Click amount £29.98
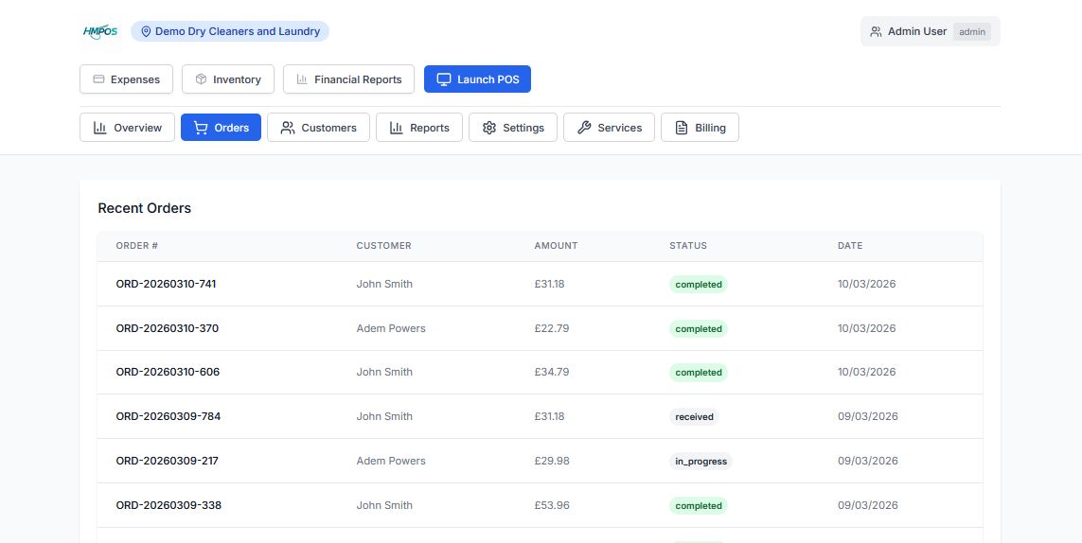 point(552,461)
